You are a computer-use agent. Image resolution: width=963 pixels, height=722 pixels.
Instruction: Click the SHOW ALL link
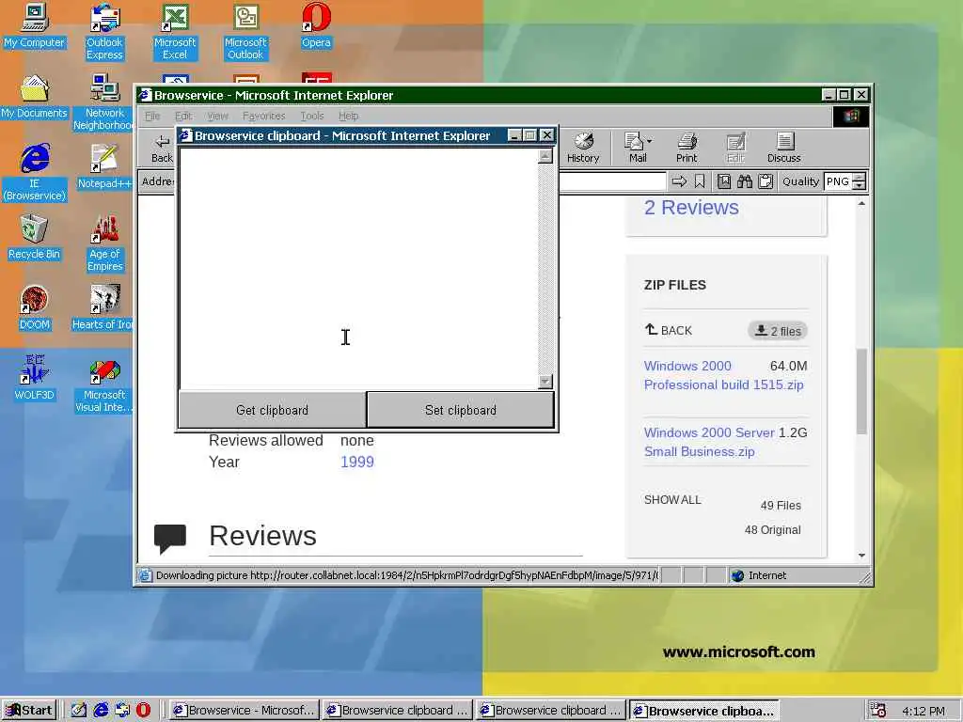click(672, 500)
